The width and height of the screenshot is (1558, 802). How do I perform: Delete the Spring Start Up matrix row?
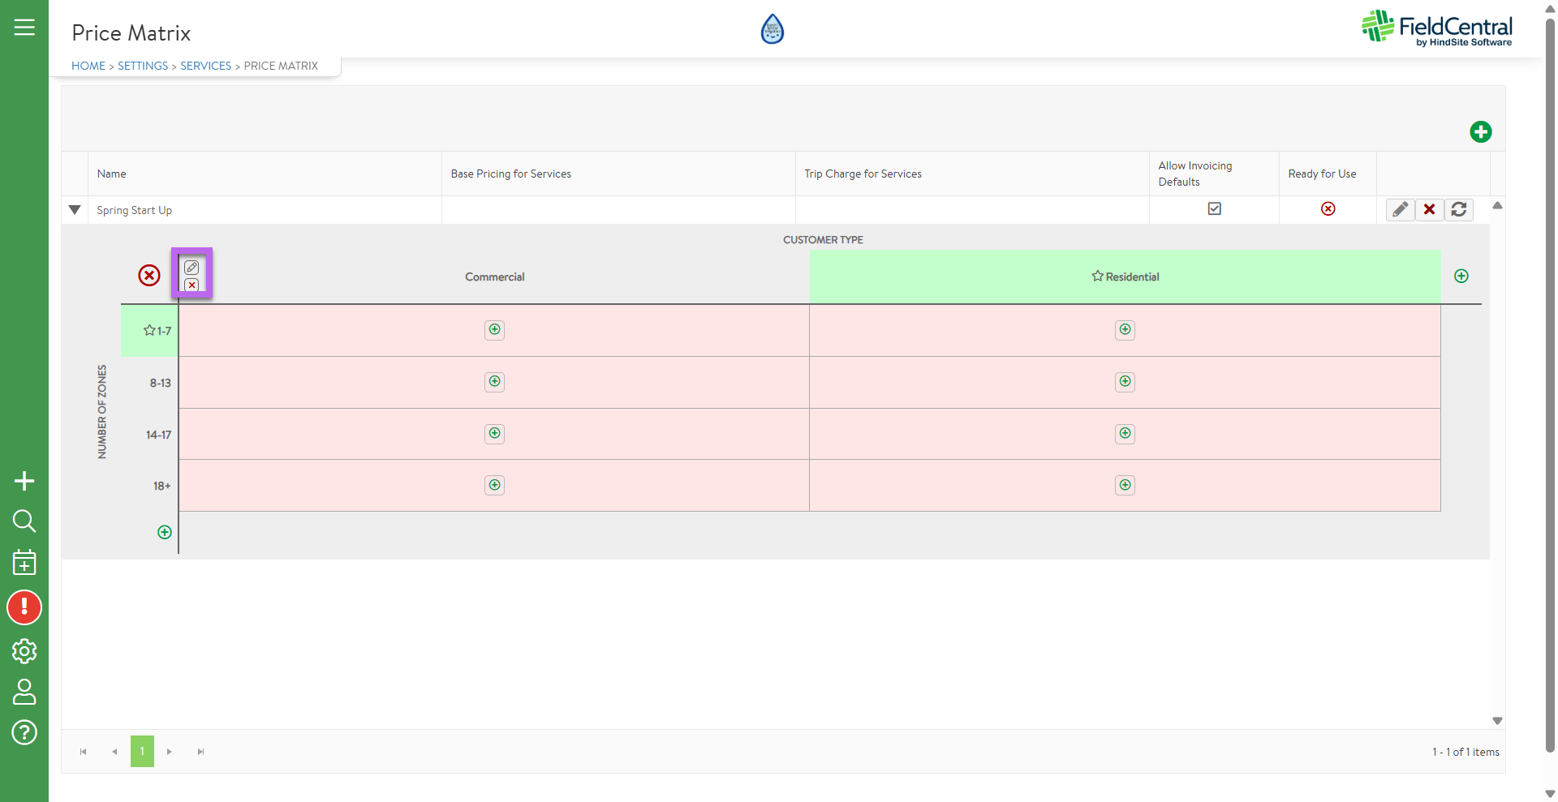1429,210
